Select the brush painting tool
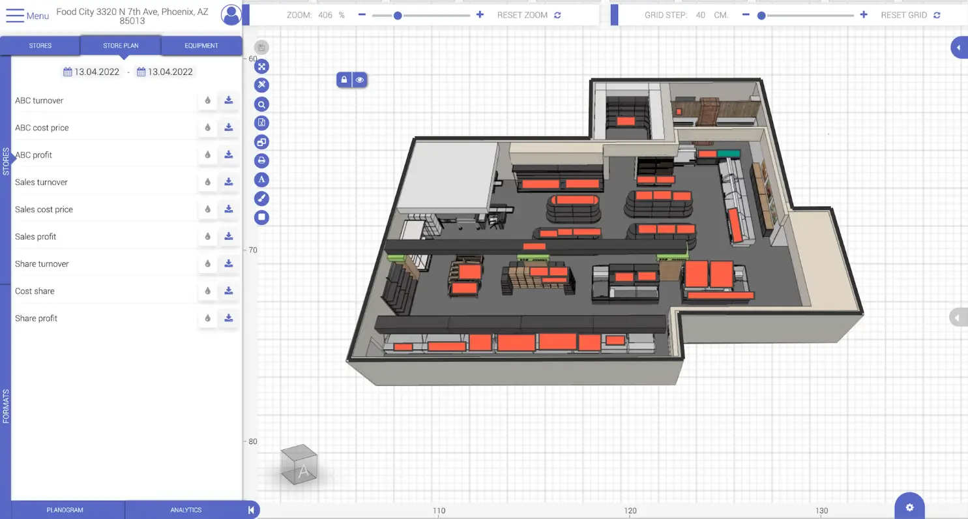This screenshot has height=519, width=968. coord(261,198)
